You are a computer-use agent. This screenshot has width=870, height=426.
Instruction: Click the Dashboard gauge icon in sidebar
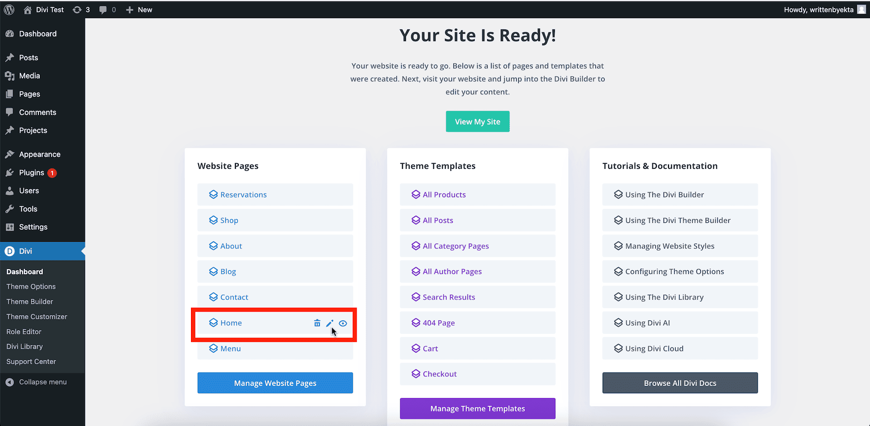10,34
